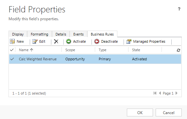187x119 pixels.
Task: Click the New business rule icon
Action: (x=12, y=41)
